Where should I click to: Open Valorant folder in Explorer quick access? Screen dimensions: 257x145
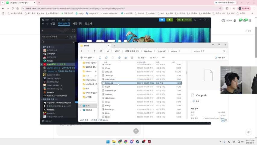tap(88, 71)
